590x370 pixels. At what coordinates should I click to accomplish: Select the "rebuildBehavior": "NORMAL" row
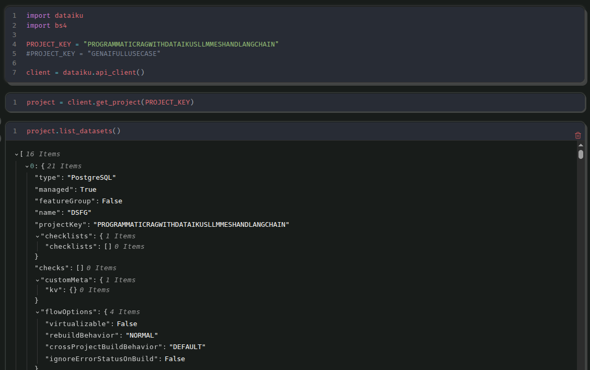pyautogui.click(x=101, y=336)
